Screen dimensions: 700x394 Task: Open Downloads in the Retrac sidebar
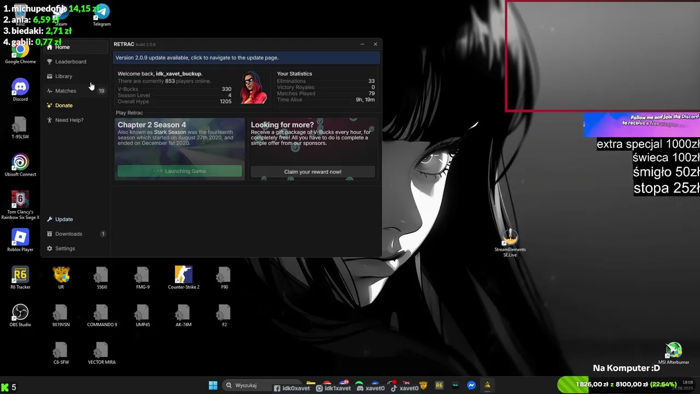click(x=76, y=234)
